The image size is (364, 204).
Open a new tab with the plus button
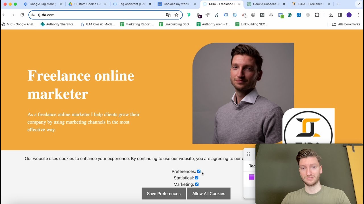(338, 4)
